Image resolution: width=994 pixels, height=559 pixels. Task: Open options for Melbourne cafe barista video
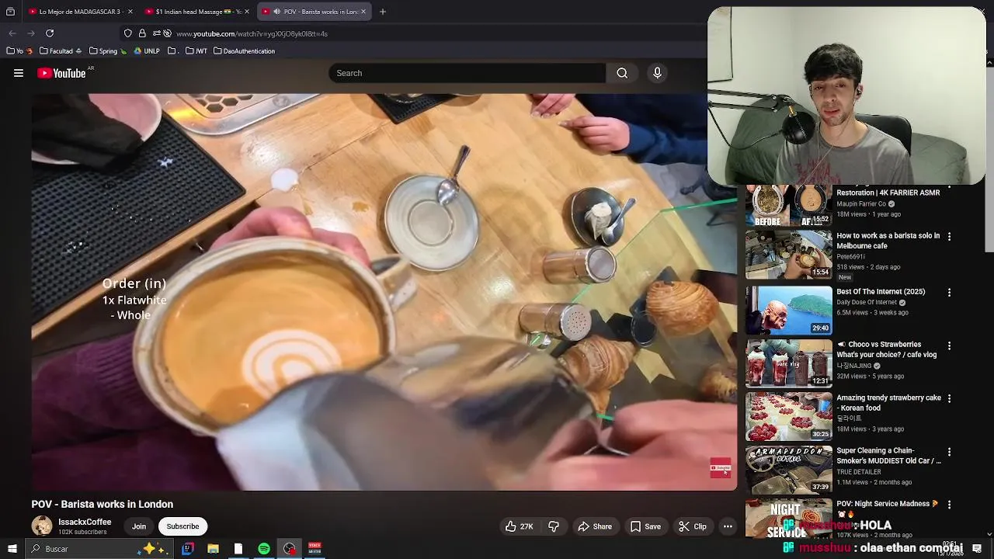(x=949, y=237)
